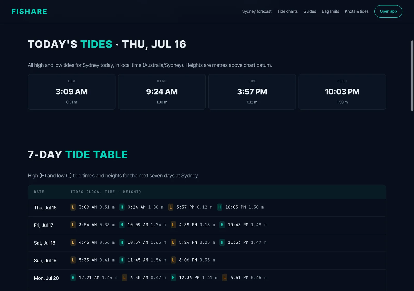Click the TIDES (LOCAL TIME · HEIGHT) header
Image resolution: width=414 pixels, height=291 pixels.
tap(106, 192)
